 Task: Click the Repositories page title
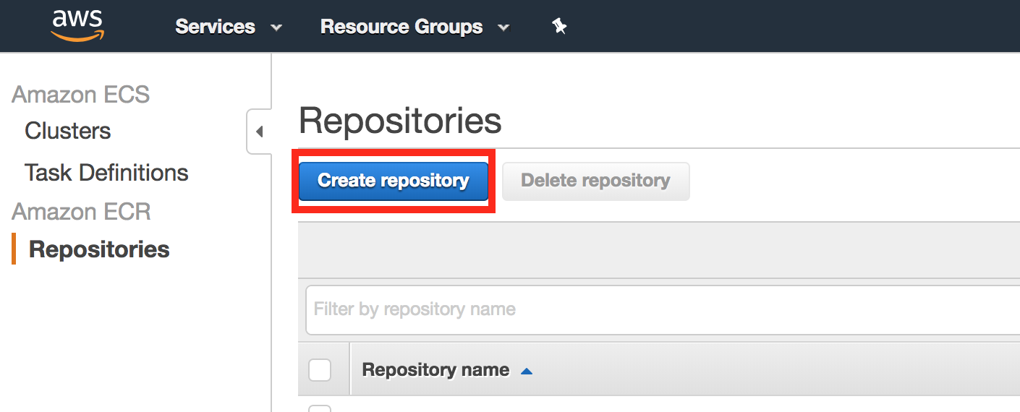400,121
